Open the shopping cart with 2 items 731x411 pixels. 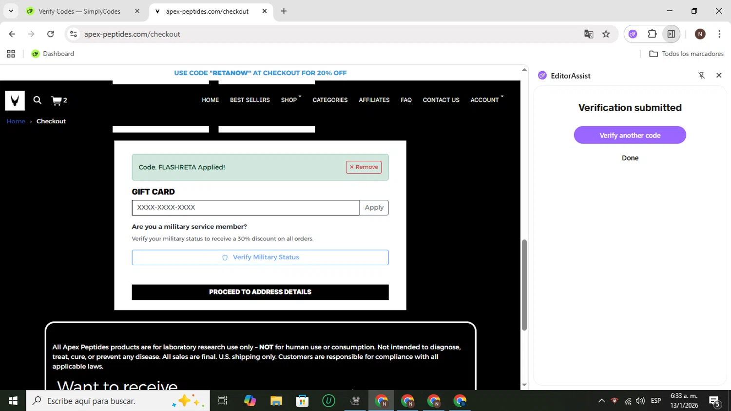[x=59, y=100]
